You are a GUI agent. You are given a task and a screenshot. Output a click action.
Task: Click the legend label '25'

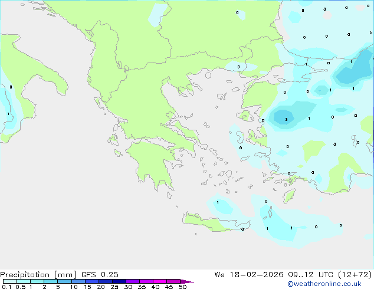(x=114, y=287)
